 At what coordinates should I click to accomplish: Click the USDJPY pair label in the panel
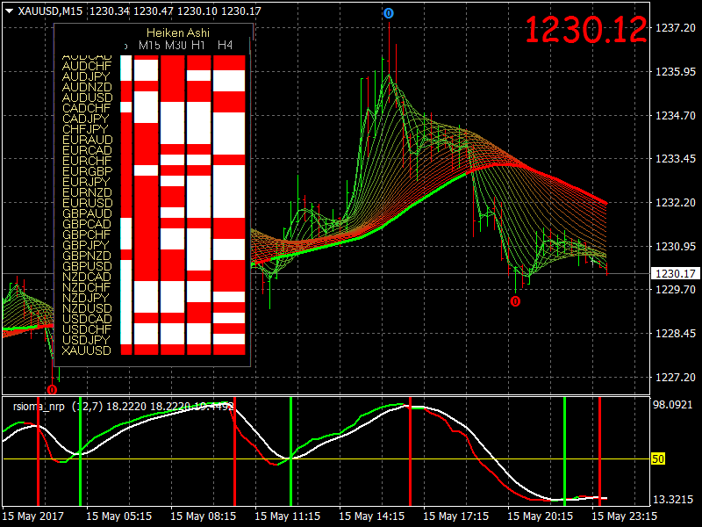coord(86,340)
